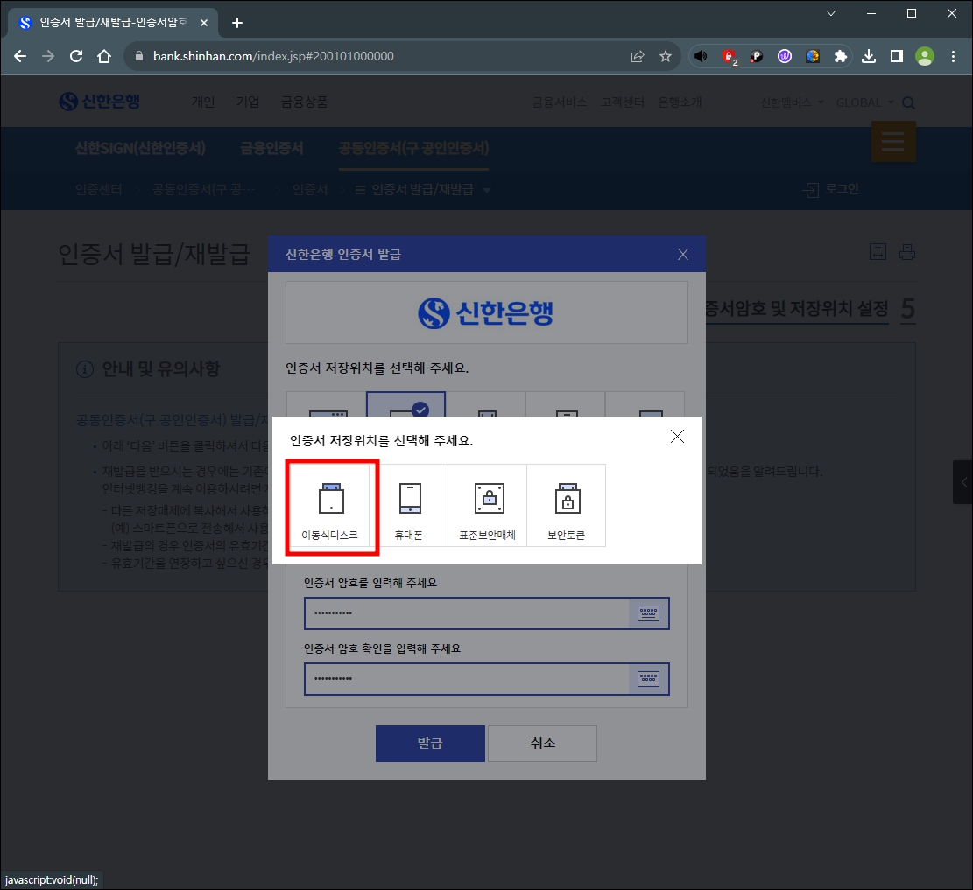Open the 기업 menu
Viewport: 973px width, 890px height.
[x=248, y=102]
